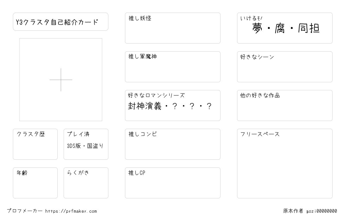Image resolution: width=344 pixels, height=215 pixels.
Task: Select the 好きなロマンシリーズ box with 封神演義
Action: pyautogui.click(x=173, y=105)
